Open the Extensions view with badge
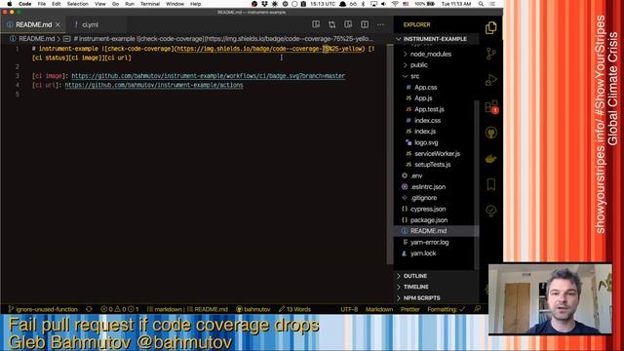 click(491, 106)
